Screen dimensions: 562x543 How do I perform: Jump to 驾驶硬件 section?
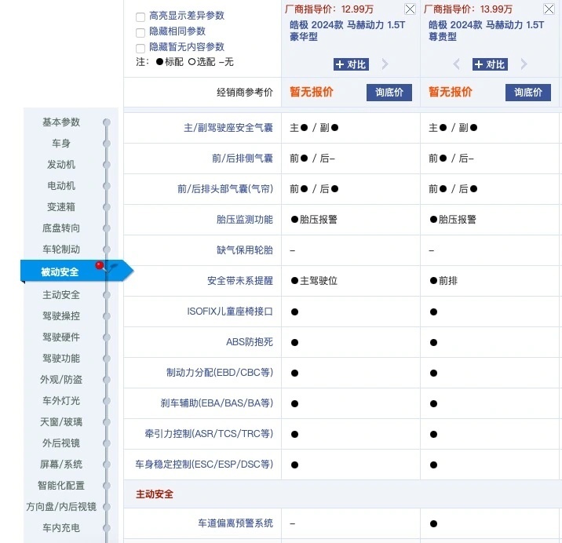tap(61, 337)
